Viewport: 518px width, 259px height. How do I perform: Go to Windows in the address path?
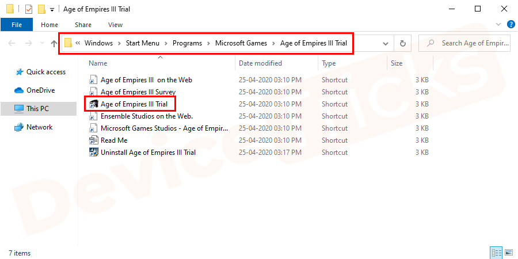tap(98, 43)
